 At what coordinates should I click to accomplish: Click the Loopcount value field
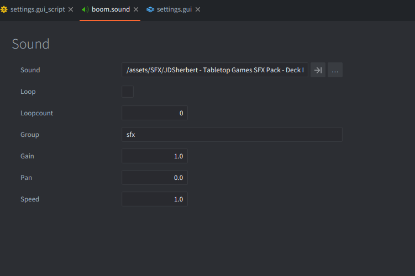(155, 113)
